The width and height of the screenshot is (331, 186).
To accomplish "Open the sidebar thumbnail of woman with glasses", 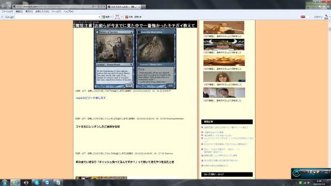I will click(x=224, y=77).
